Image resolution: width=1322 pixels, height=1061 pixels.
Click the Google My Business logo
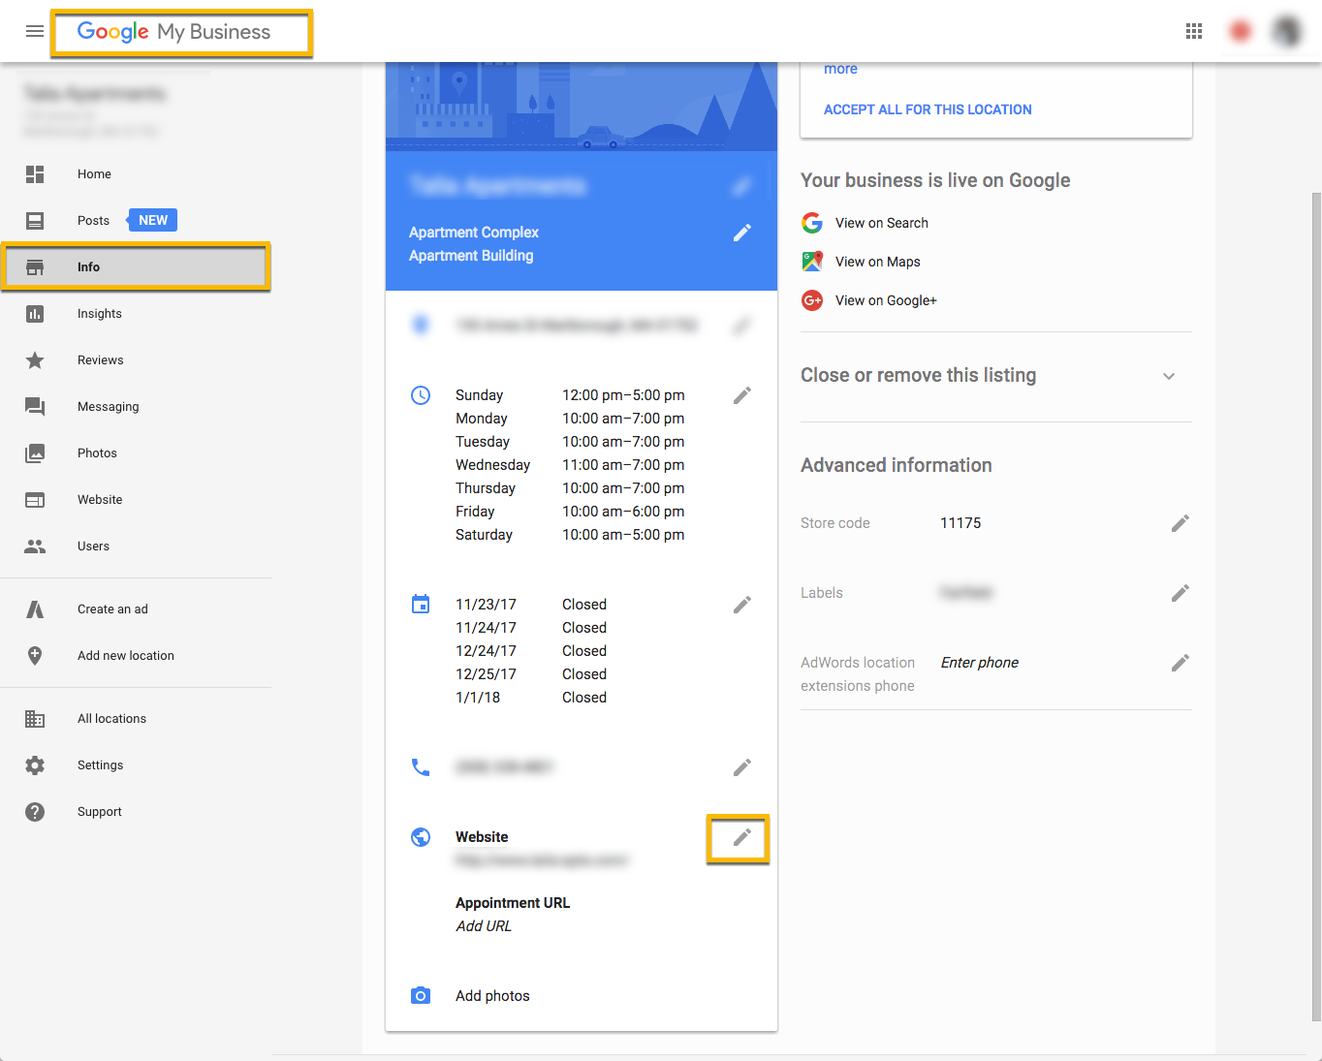[x=174, y=32]
